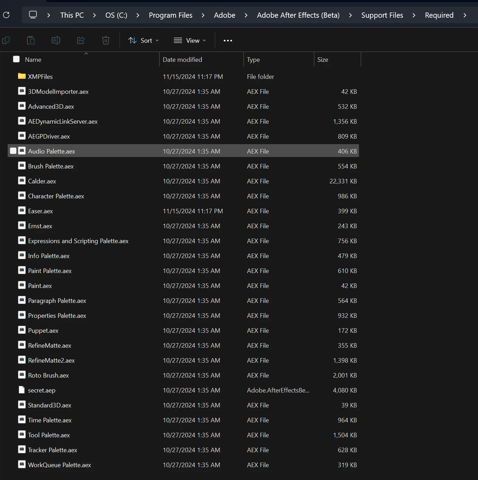
Task: Click the Rename toolbar icon
Action: coord(56,40)
